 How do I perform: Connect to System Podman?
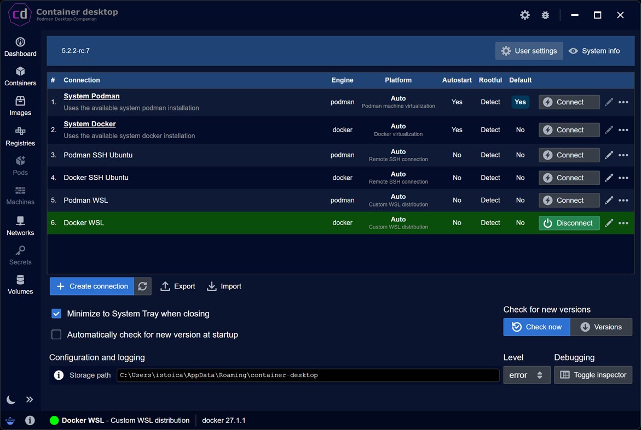pyautogui.click(x=569, y=102)
